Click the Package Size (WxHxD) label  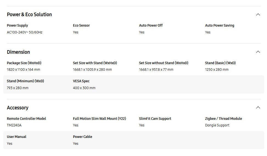point(24,63)
